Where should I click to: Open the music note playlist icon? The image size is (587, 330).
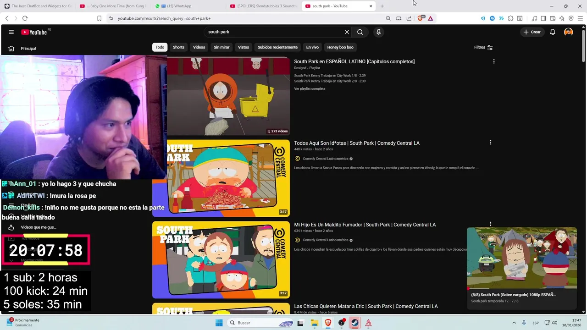coord(534,18)
